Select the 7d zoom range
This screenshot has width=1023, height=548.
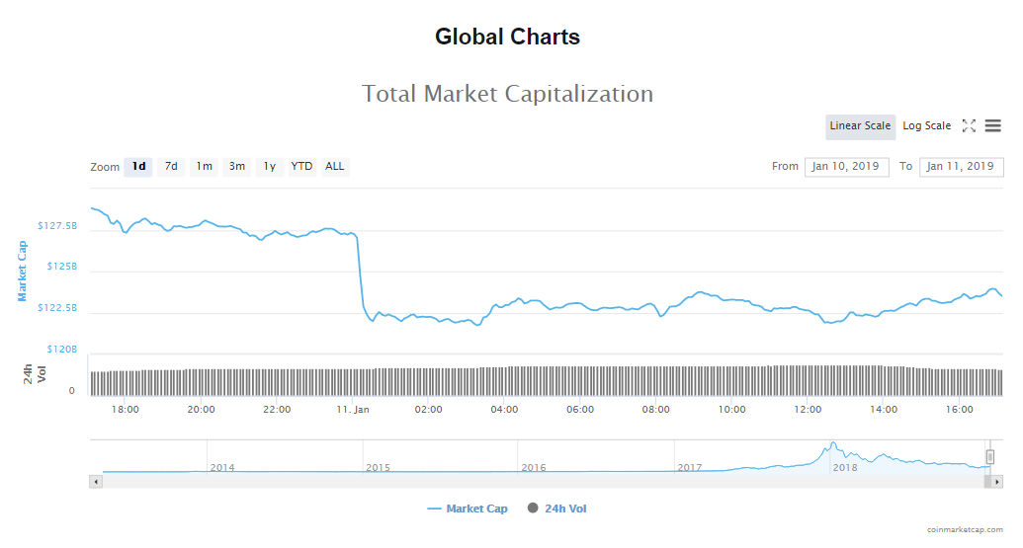point(171,167)
